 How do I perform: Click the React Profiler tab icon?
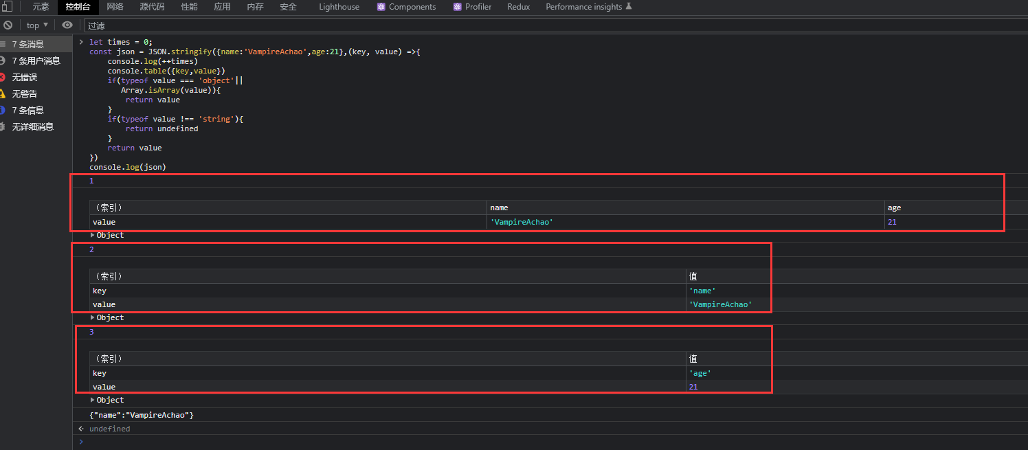click(458, 7)
